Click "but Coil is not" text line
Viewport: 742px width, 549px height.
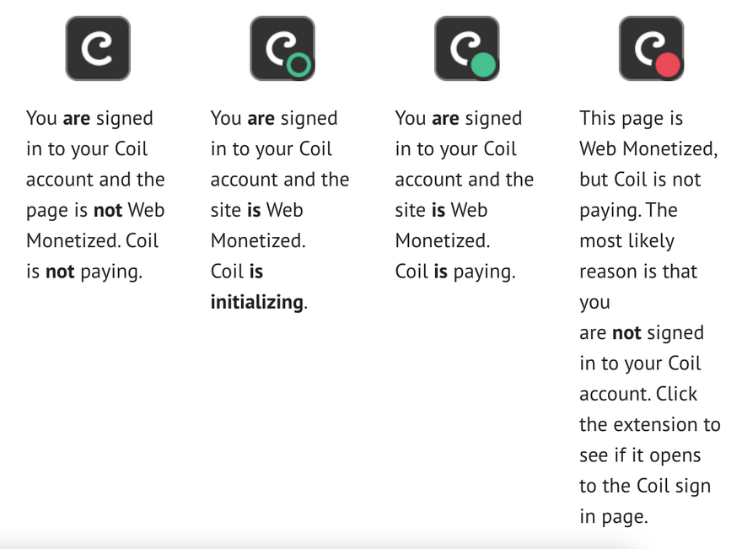640,180
